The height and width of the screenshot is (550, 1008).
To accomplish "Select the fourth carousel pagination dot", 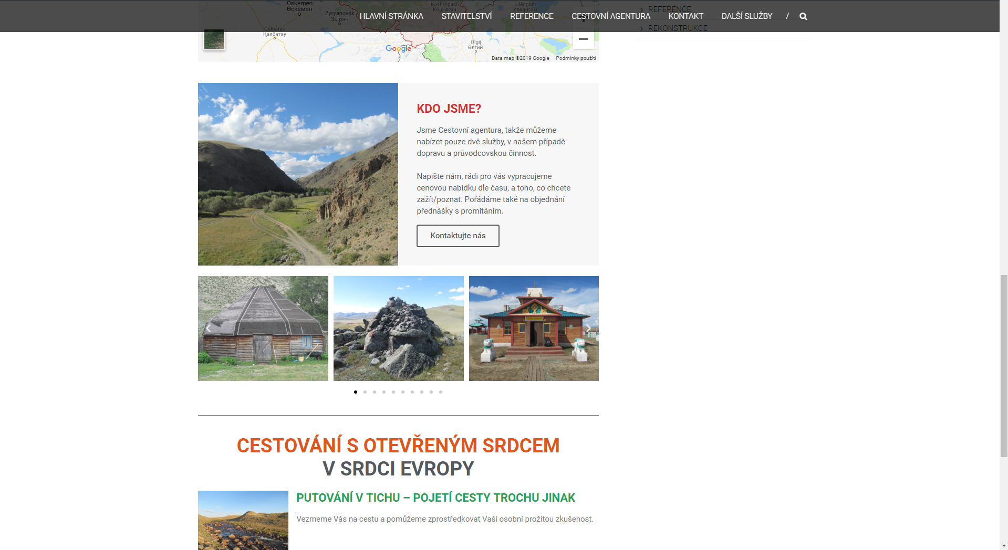I will [384, 392].
